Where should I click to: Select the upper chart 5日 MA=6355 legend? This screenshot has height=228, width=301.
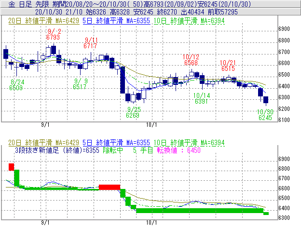point(116,21)
